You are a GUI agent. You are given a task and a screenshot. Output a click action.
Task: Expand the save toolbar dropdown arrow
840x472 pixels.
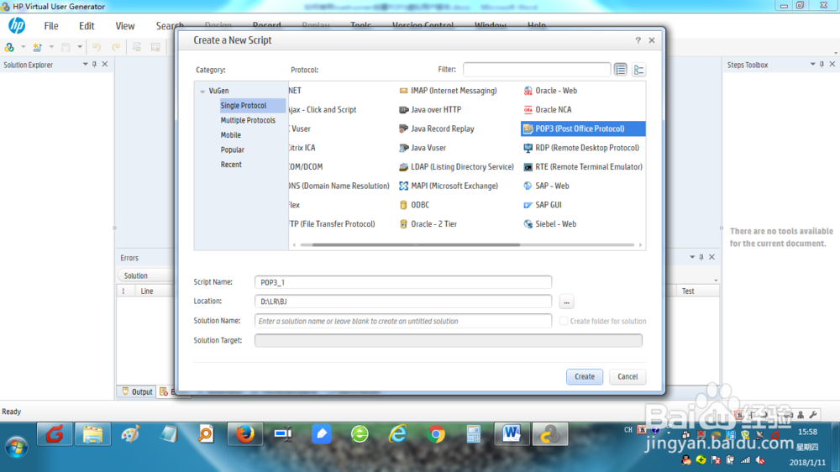pos(80,47)
